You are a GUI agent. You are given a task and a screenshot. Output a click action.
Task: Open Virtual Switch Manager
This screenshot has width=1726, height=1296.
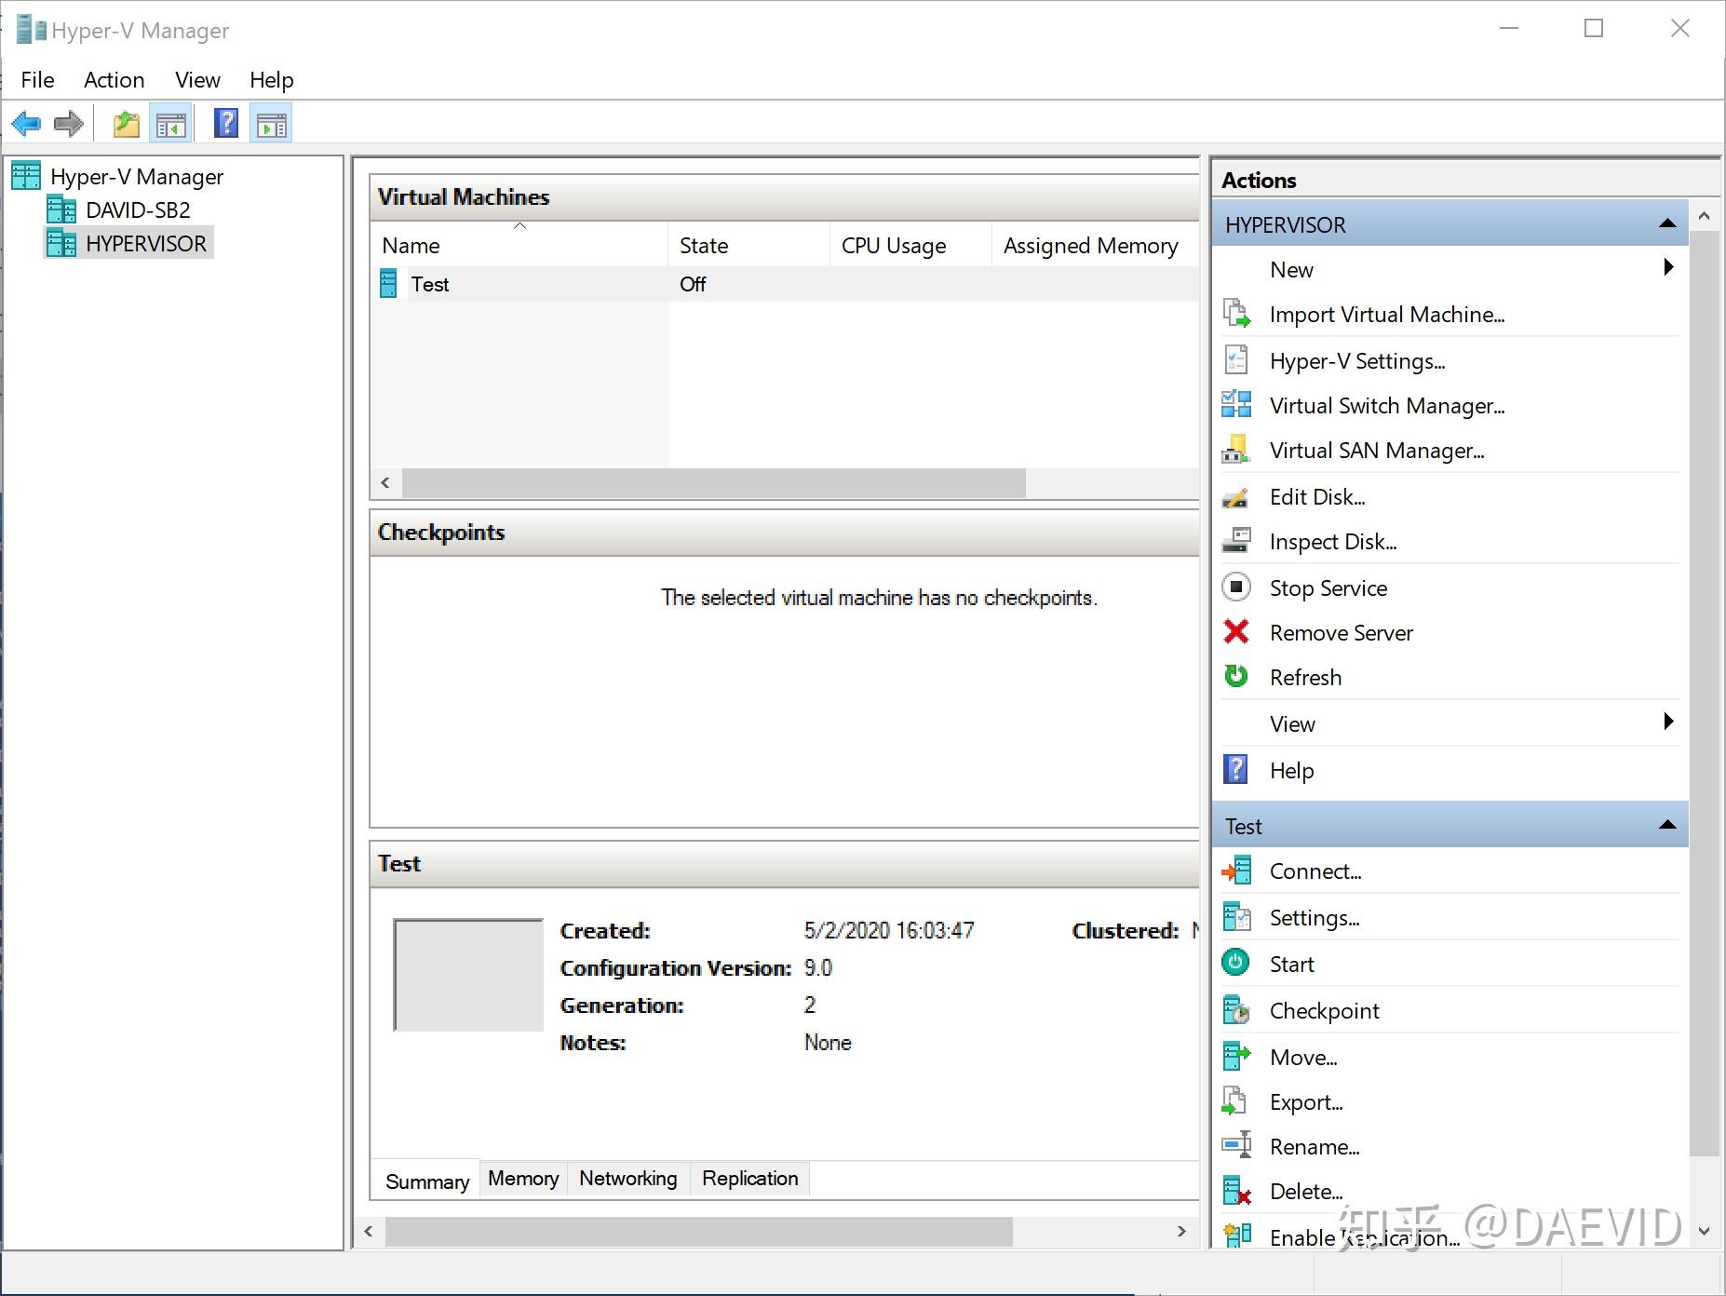pos(1388,405)
